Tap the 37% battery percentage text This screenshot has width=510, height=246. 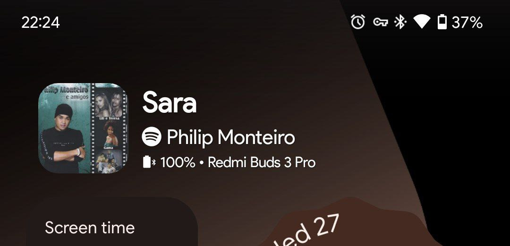pyautogui.click(x=467, y=23)
